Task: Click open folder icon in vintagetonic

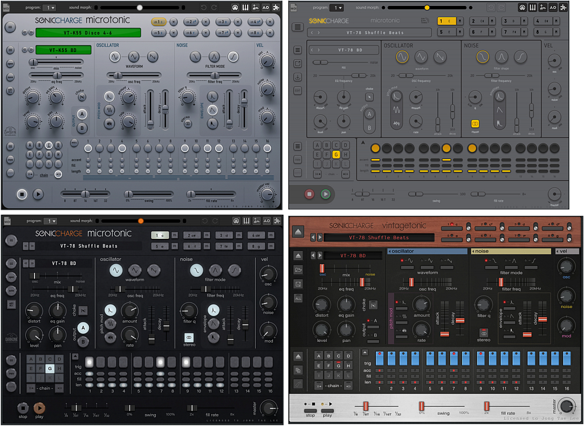Action: tap(298, 270)
